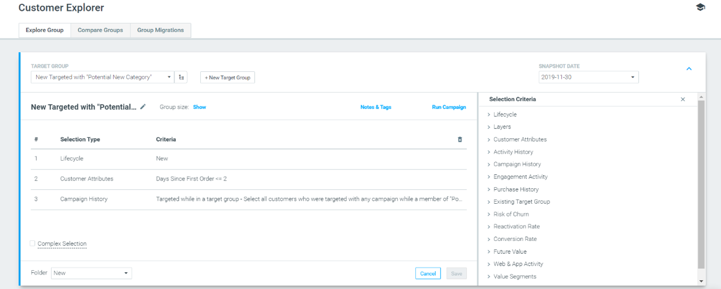Open Notes & Tags link
721x289 pixels.
coord(376,107)
